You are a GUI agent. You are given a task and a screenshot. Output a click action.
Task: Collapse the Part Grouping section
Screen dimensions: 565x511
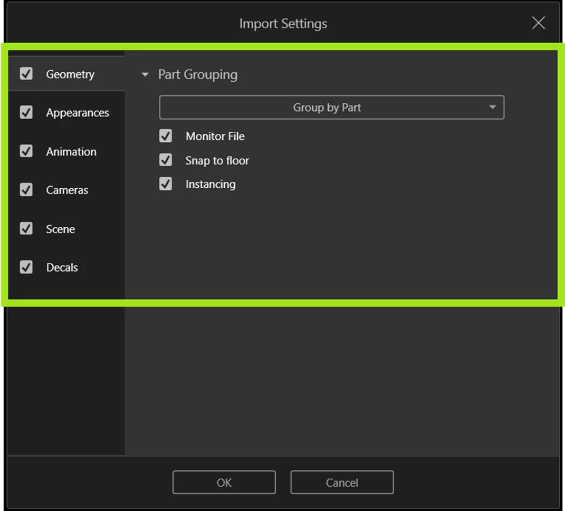coord(145,74)
